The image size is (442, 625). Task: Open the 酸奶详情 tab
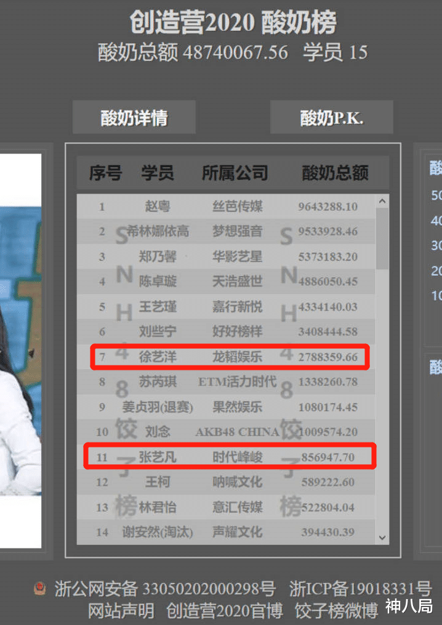[134, 118]
